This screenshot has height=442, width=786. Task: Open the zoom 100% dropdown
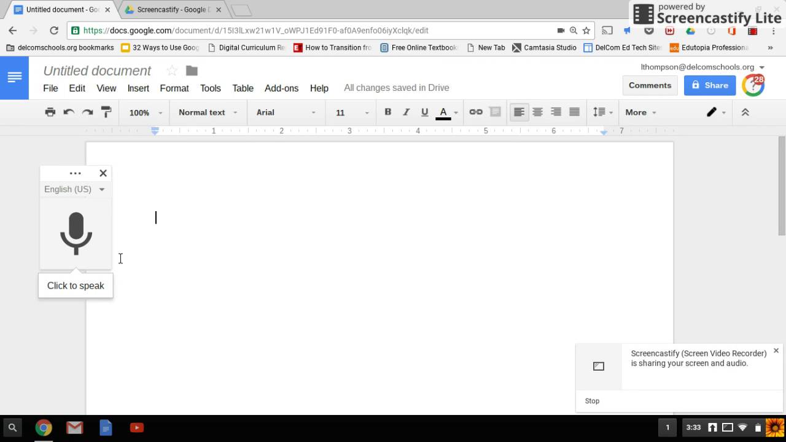click(146, 112)
